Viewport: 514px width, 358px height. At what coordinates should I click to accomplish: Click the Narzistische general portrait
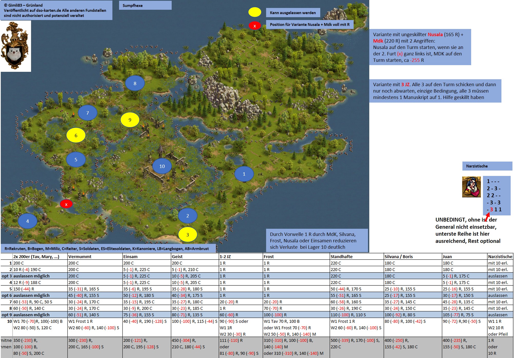tap(471, 187)
